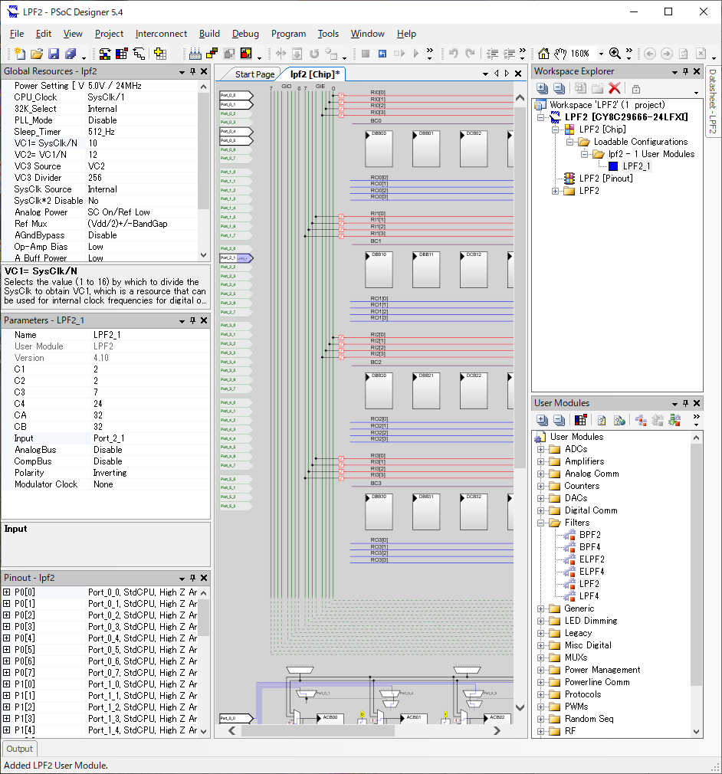
Task: Close the Parameters - LPF2_1 panel
Action: coord(203,321)
